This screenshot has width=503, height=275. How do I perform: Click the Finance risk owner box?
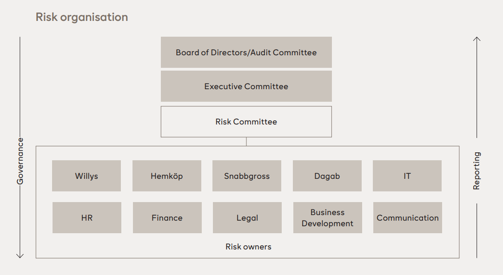(167, 217)
